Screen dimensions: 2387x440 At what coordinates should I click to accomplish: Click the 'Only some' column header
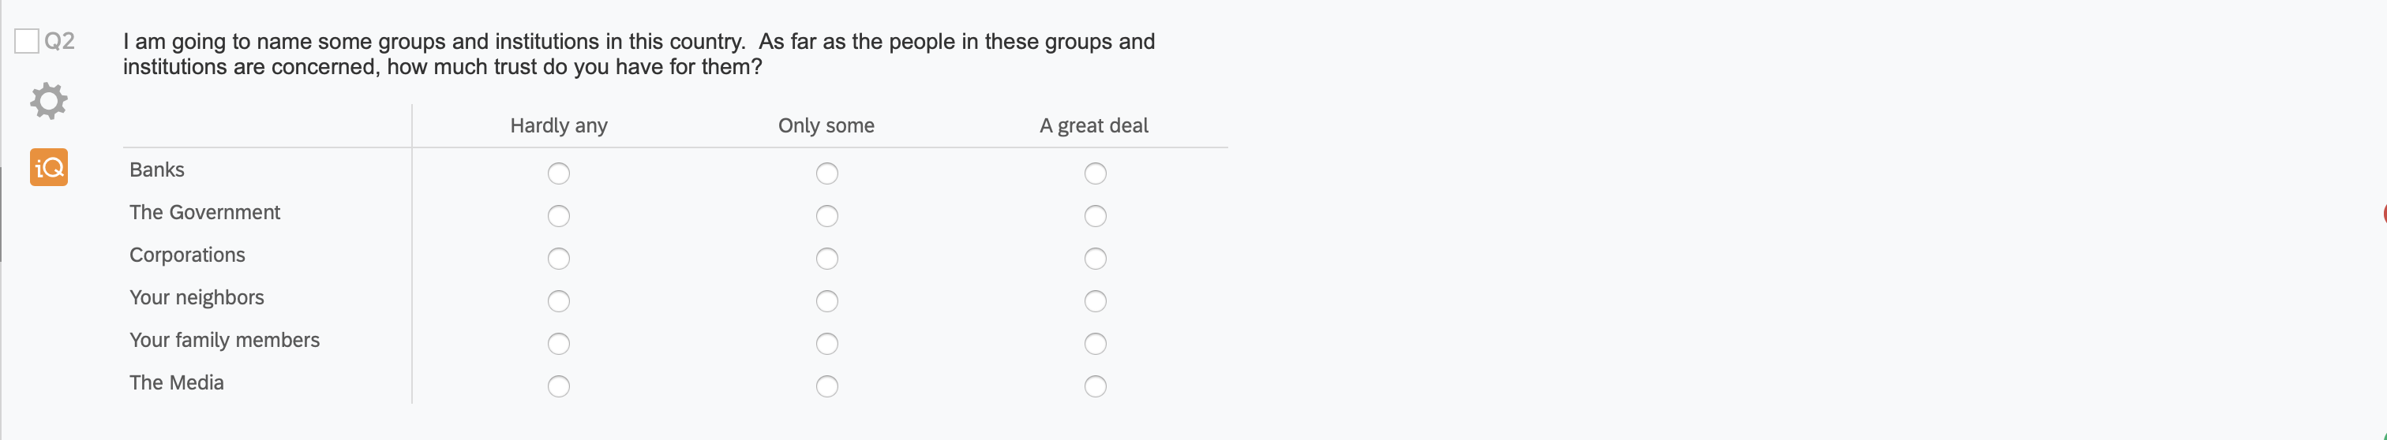point(826,126)
